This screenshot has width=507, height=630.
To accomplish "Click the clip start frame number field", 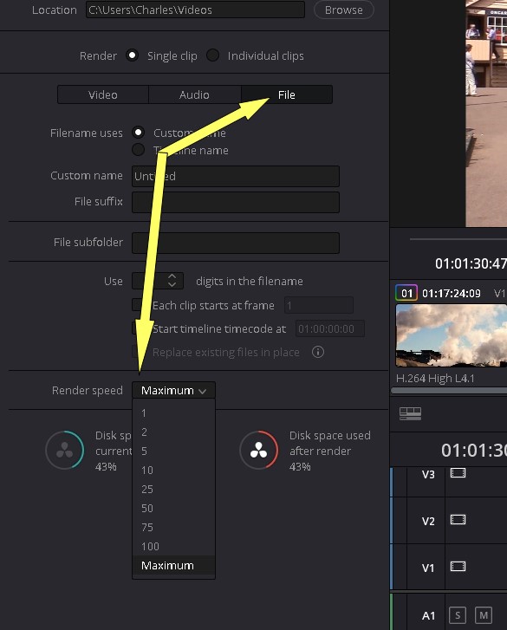I will click(319, 305).
